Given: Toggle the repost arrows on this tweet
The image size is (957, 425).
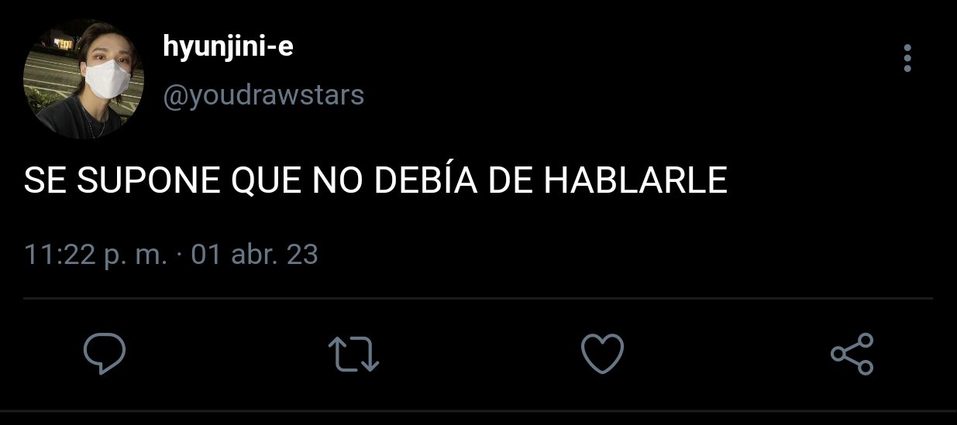Looking at the screenshot, I should (x=353, y=355).
